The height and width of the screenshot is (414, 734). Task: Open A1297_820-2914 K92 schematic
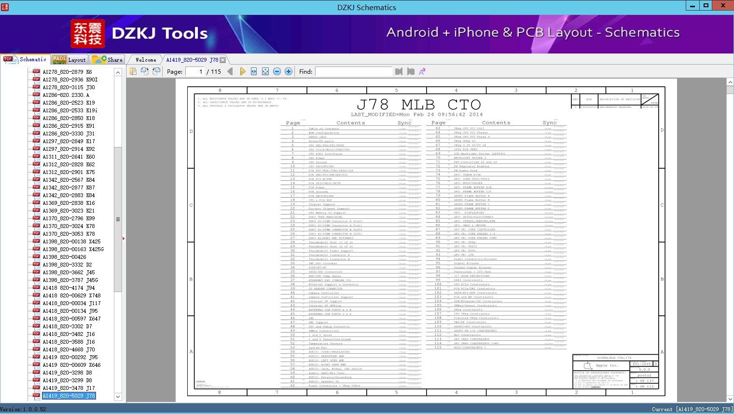point(69,149)
